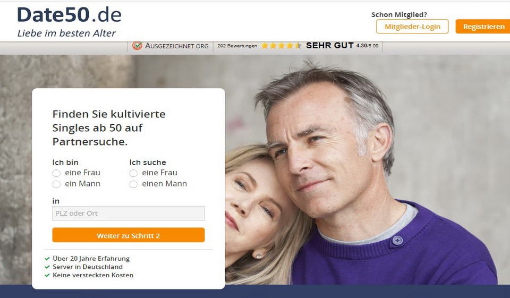
Task: Click the green checkmark beside Über 20 Jahre Erfahrung
Action: (47, 259)
